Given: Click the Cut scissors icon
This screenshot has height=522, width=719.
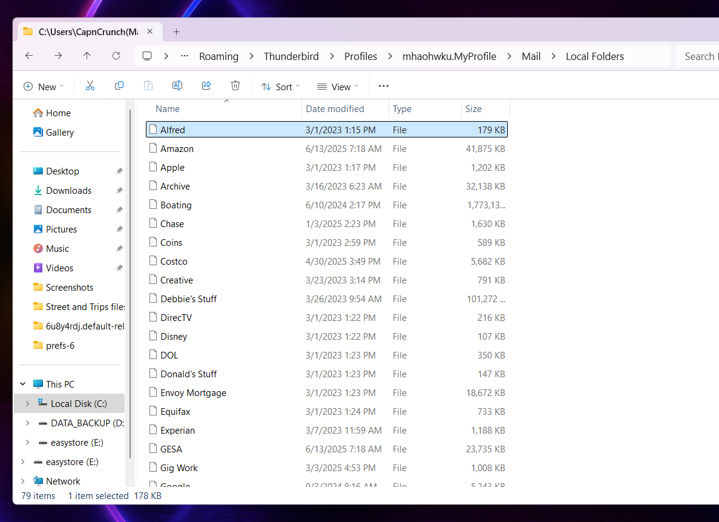Looking at the screenshot, I should tap(90, 86).
